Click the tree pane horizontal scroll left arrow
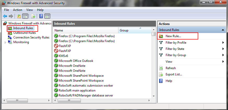This screenshot has width=228, height=110. click(4, 100)
